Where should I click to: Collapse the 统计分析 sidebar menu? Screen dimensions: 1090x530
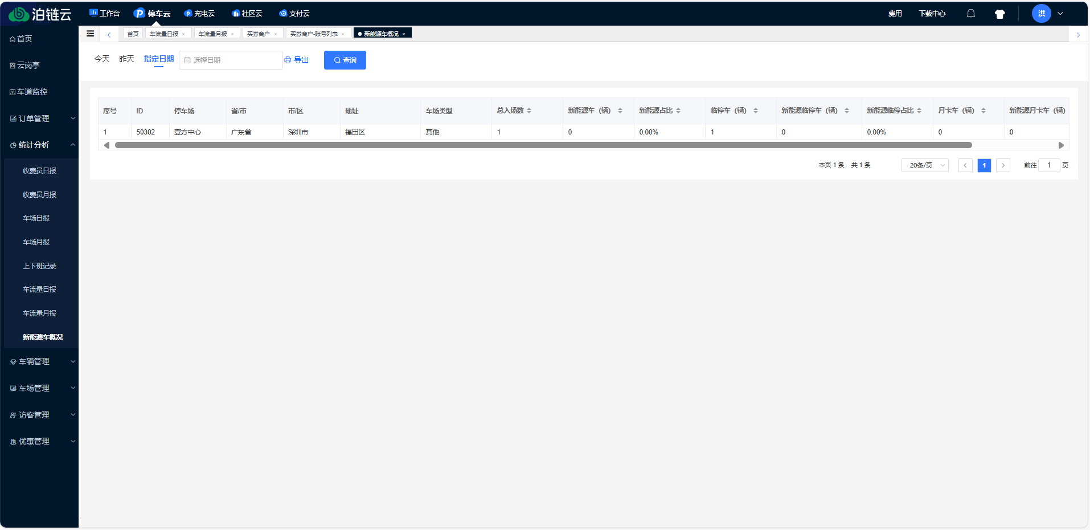tap(39, 145)
